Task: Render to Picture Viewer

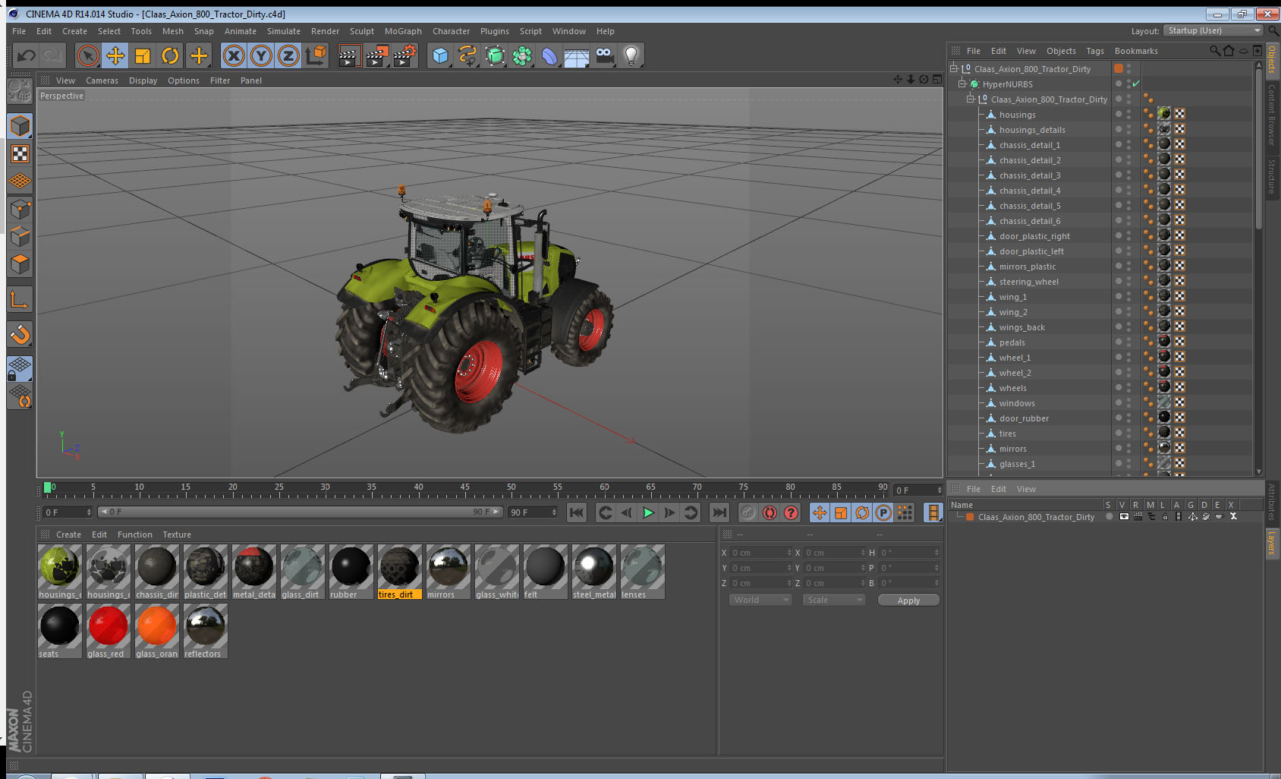Action: 377,55
